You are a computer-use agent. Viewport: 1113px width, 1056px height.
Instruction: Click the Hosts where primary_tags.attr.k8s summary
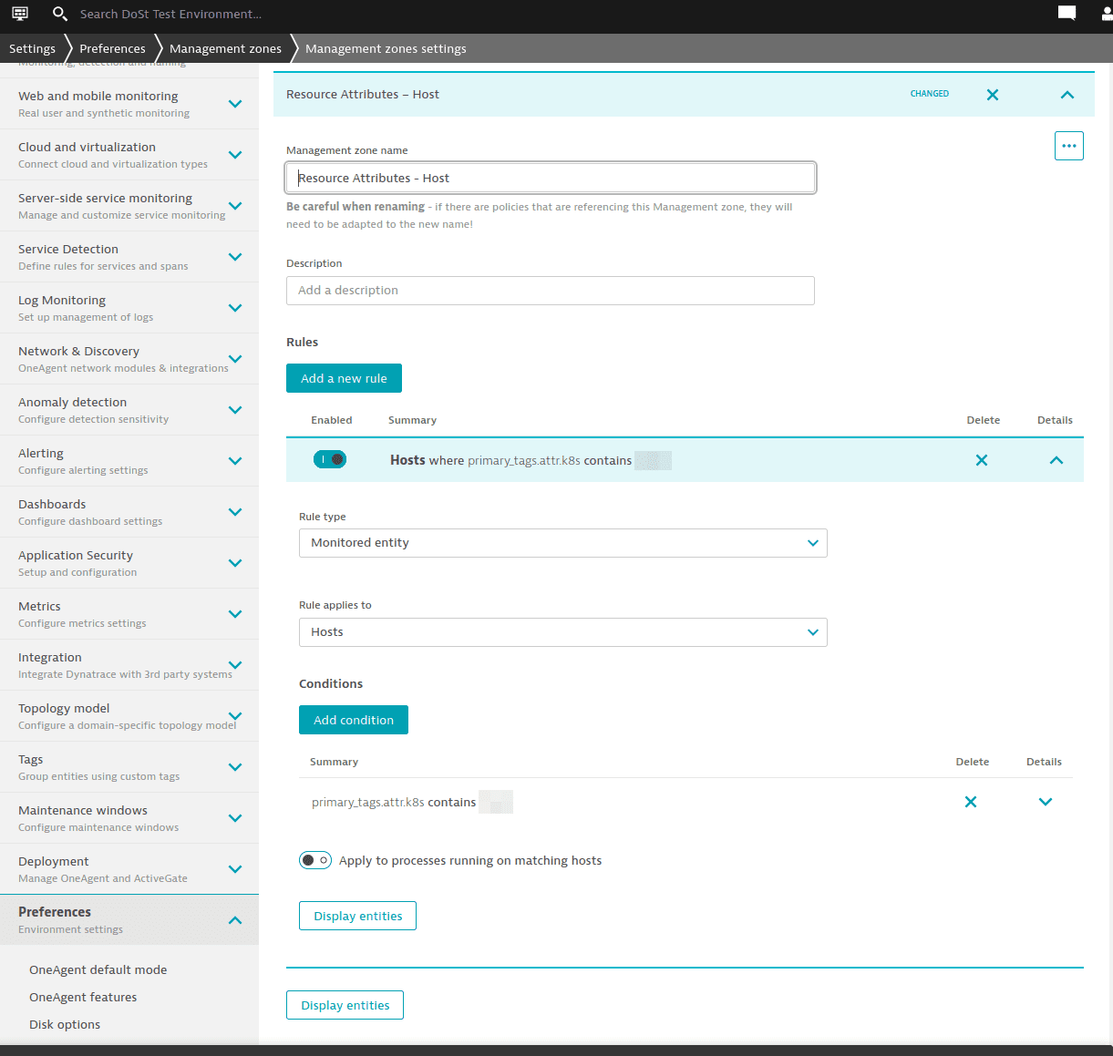531,460
